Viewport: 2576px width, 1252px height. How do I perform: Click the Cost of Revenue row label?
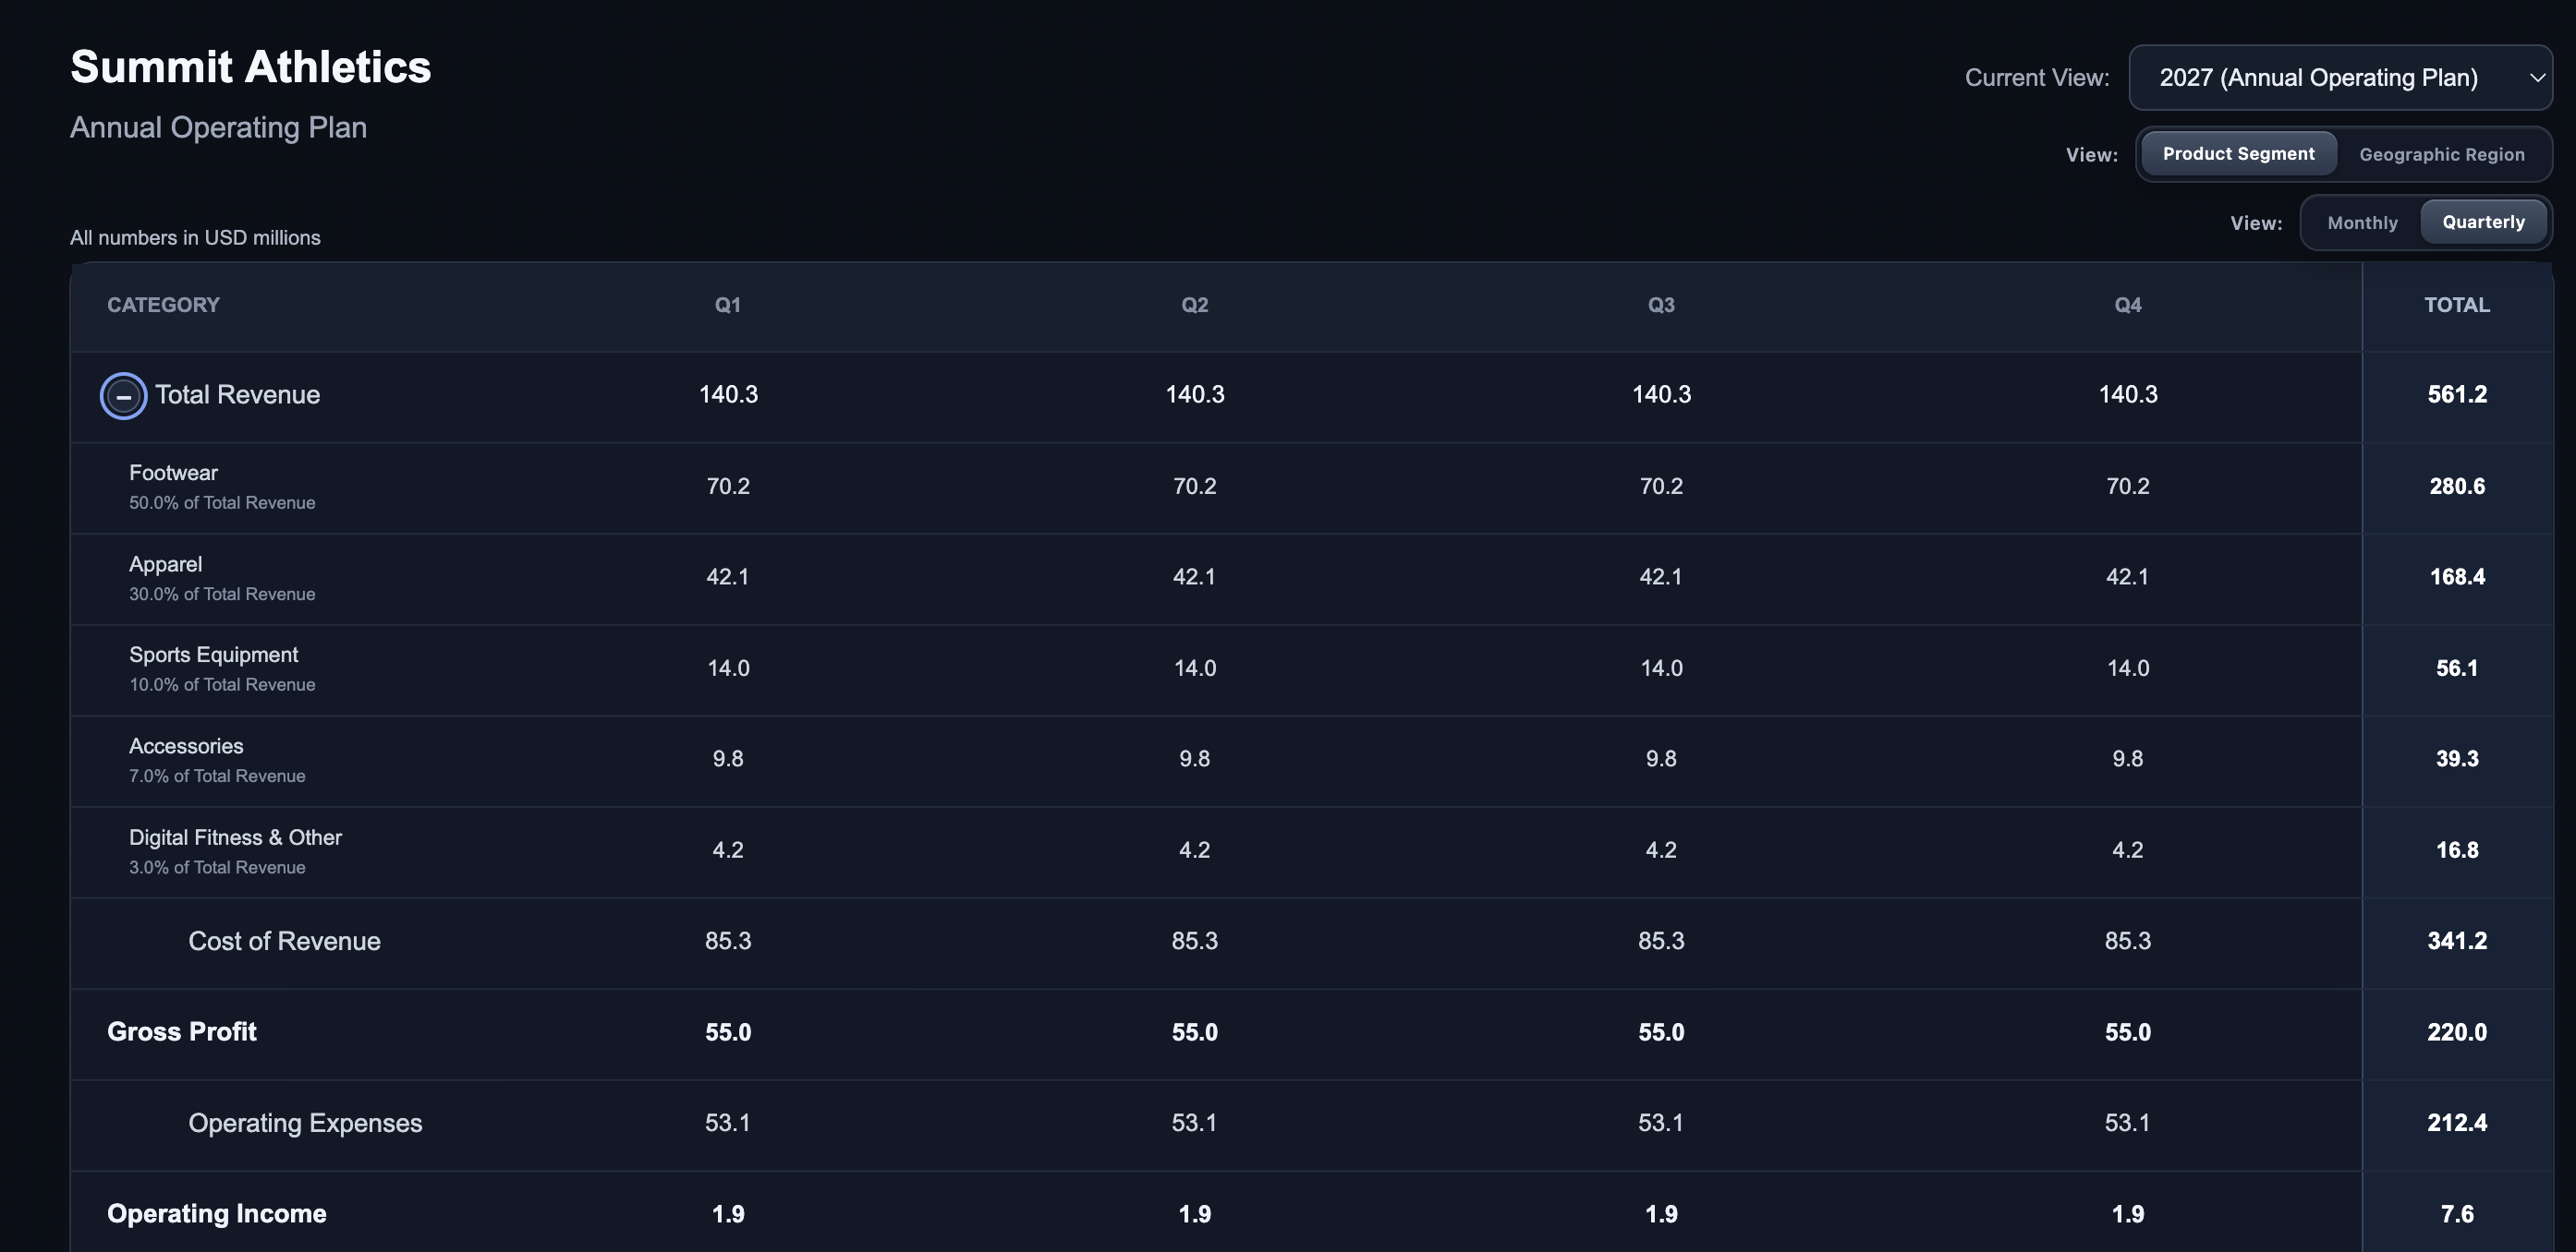click(x=284, y=941)
